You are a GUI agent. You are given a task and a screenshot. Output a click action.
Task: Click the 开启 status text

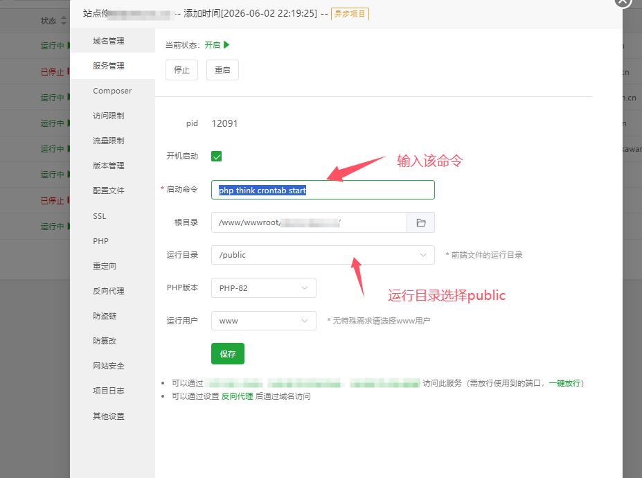pos(213,45)
